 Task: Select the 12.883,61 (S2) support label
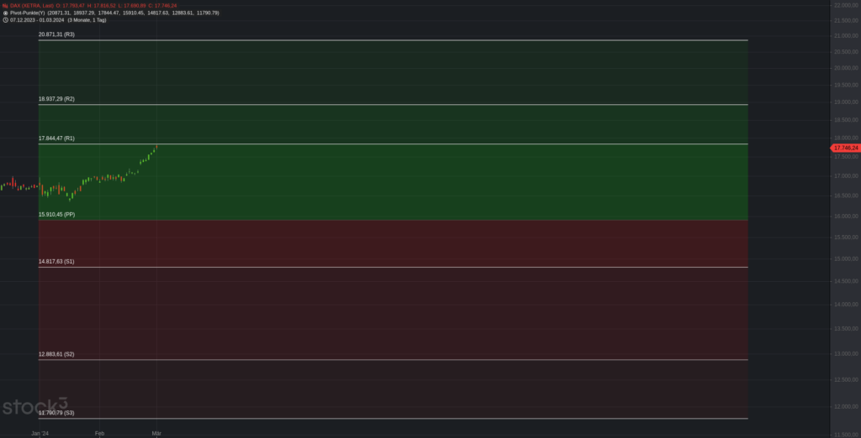(56, 354)
